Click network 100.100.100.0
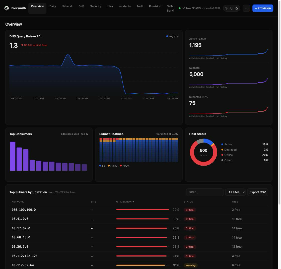The width and height of the screenshot is (281, 269). point(24,210)
